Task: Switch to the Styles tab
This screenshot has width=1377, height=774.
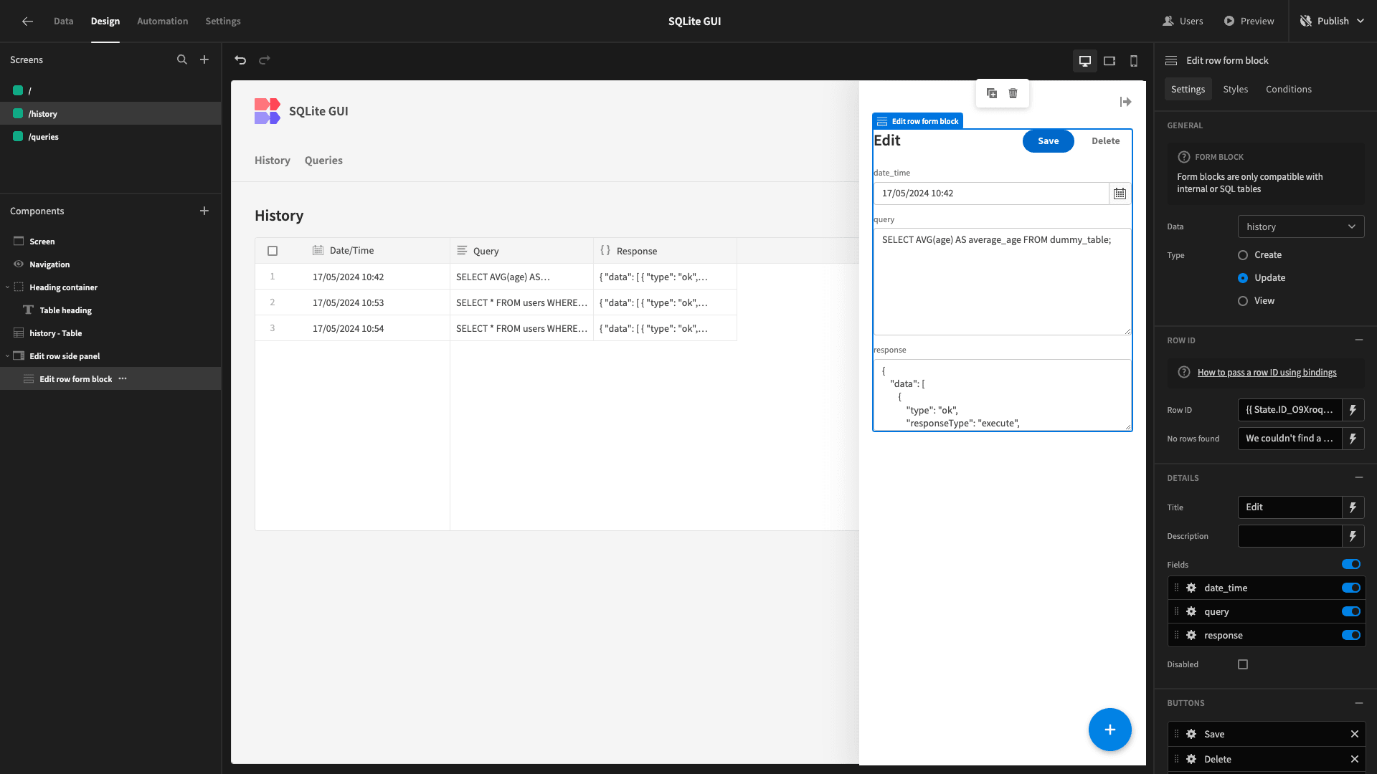Action: click(1236, 90)
